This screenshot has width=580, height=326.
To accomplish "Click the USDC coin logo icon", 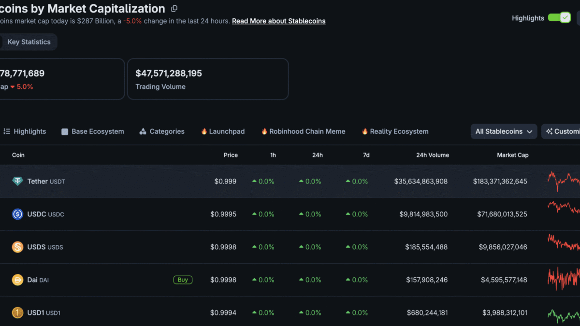I will 17,214.
